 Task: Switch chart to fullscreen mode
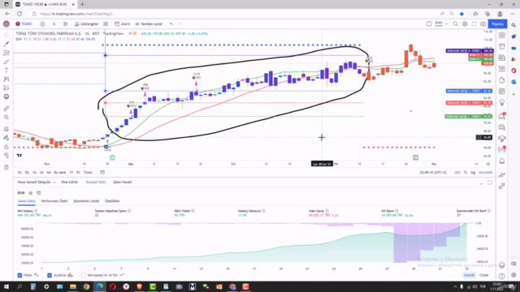[474, 24]
